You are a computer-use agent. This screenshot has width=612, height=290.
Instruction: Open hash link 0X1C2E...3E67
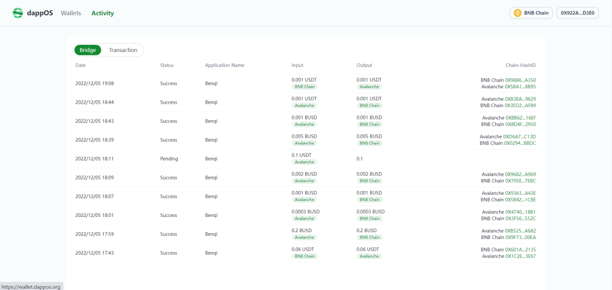click(x=520, y=256)
